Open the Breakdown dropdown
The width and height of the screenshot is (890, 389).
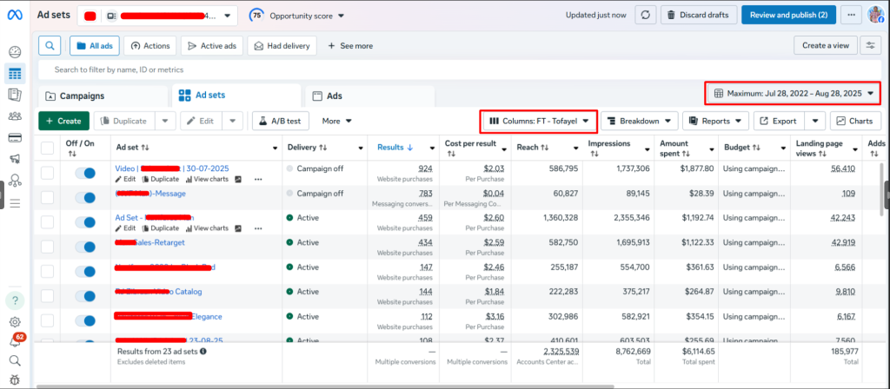pos(640,122)
